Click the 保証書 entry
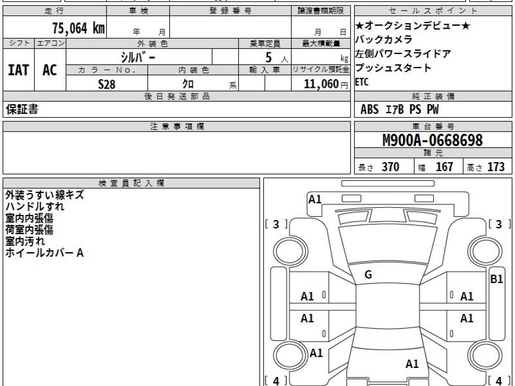 tap(22, 109)
